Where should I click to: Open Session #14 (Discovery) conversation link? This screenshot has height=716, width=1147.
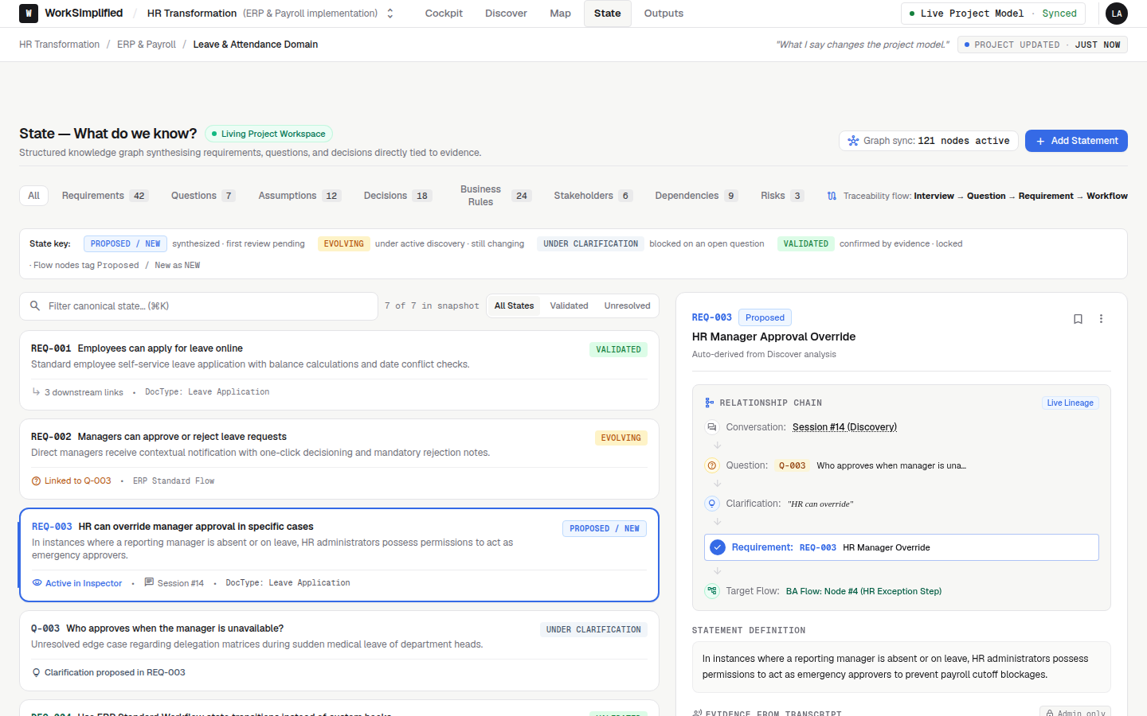(x=844, y=427)
